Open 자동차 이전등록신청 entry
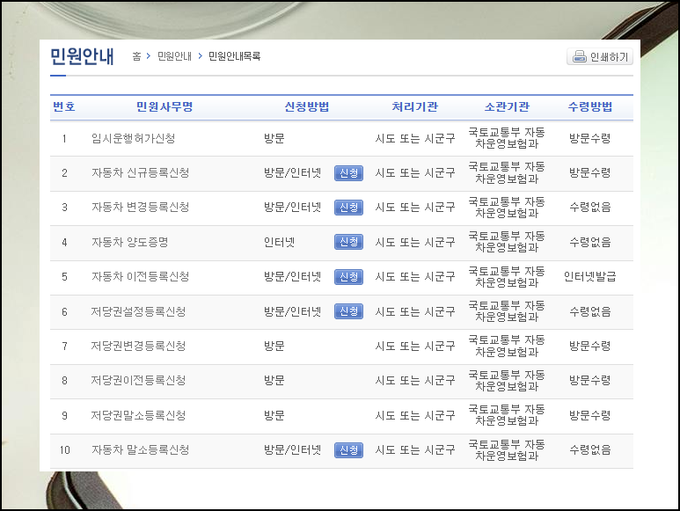 click(140, 276)
